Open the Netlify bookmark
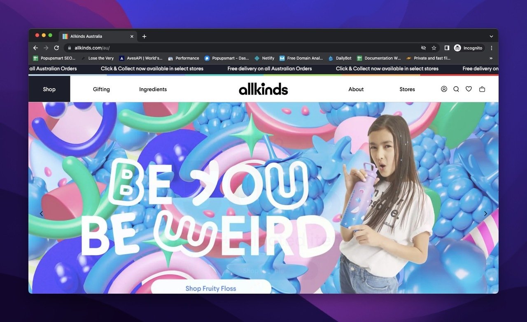This screenshot has height=322, width=527. point(264,58)
